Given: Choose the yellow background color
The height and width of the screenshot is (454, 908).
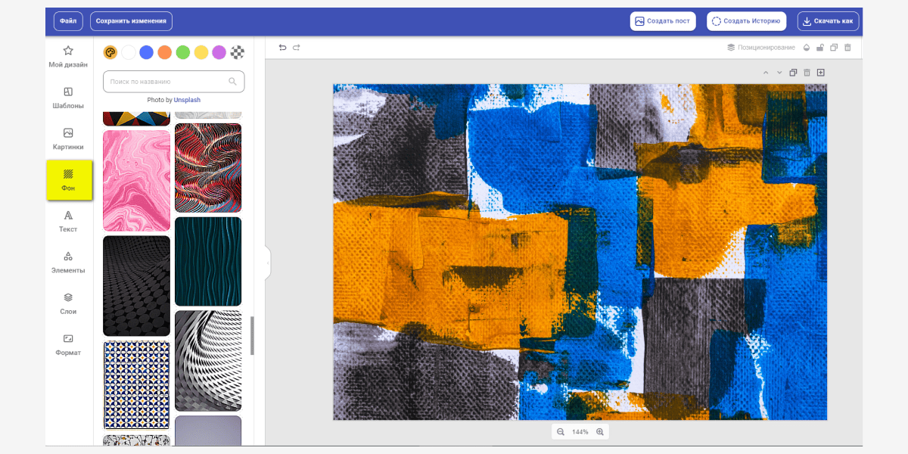Looking at the screenshot, I should point(201,52).
